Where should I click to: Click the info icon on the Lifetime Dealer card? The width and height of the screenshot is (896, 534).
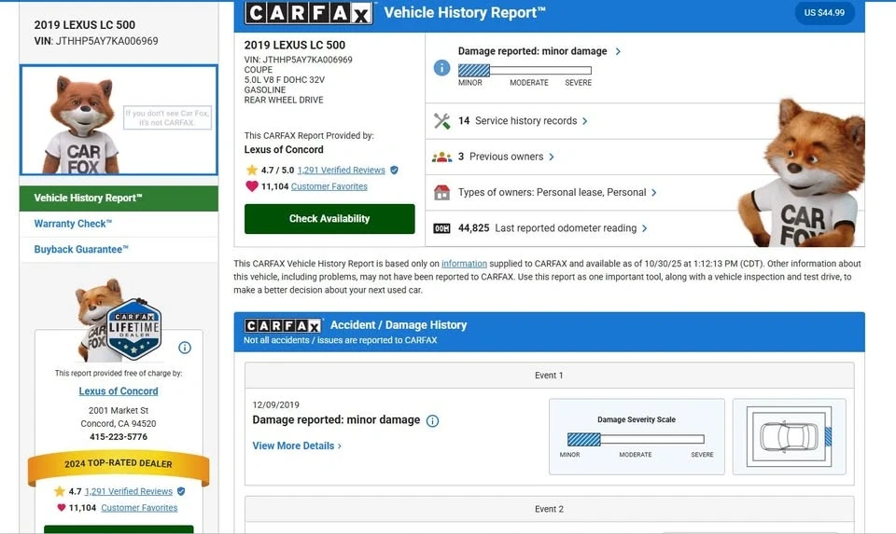tap(185, 348)
